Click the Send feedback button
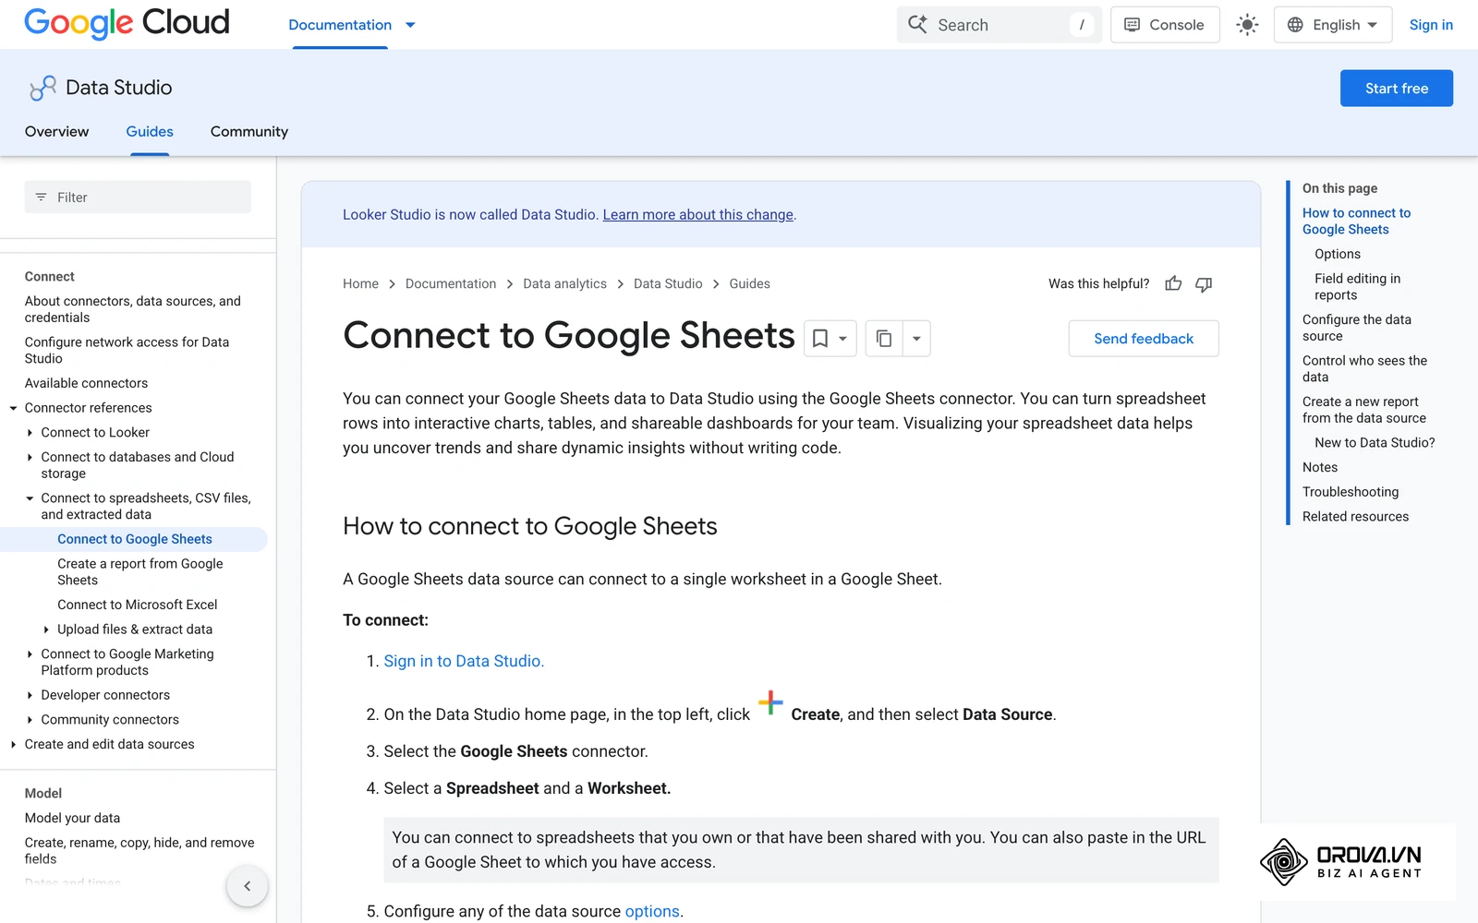 [1144, 339]
